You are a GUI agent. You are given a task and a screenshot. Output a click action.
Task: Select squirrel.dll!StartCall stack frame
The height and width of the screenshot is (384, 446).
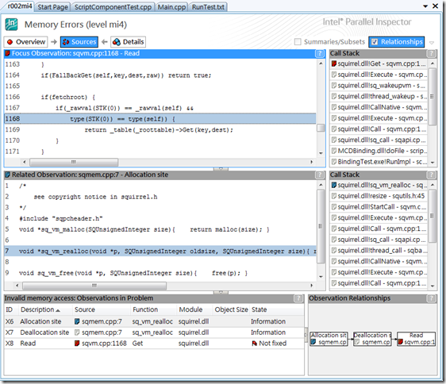coord(379,207)
